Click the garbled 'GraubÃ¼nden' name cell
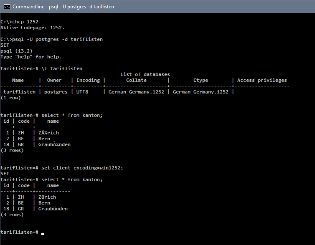This screenshot has width=315, height=245. [54, 144]
